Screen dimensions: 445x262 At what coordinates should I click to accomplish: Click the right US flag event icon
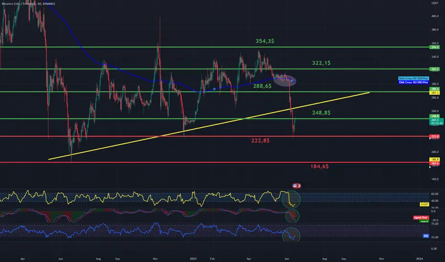pos(299,186)
